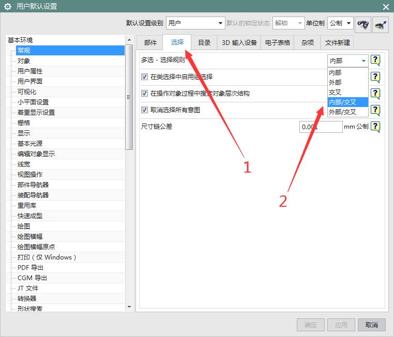Choose 外部/交叉 from the dropdown list
This screenshot has height=337, width=394.
click(348, 112)
